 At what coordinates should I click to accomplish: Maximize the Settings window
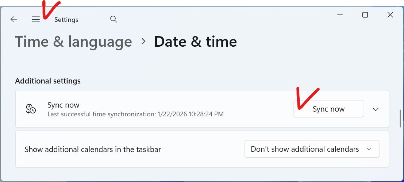pos(365,15)
